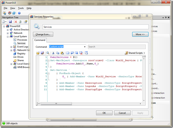Open the File menu
The width and height of the screenshot is (173, 128).
(5, 8)
